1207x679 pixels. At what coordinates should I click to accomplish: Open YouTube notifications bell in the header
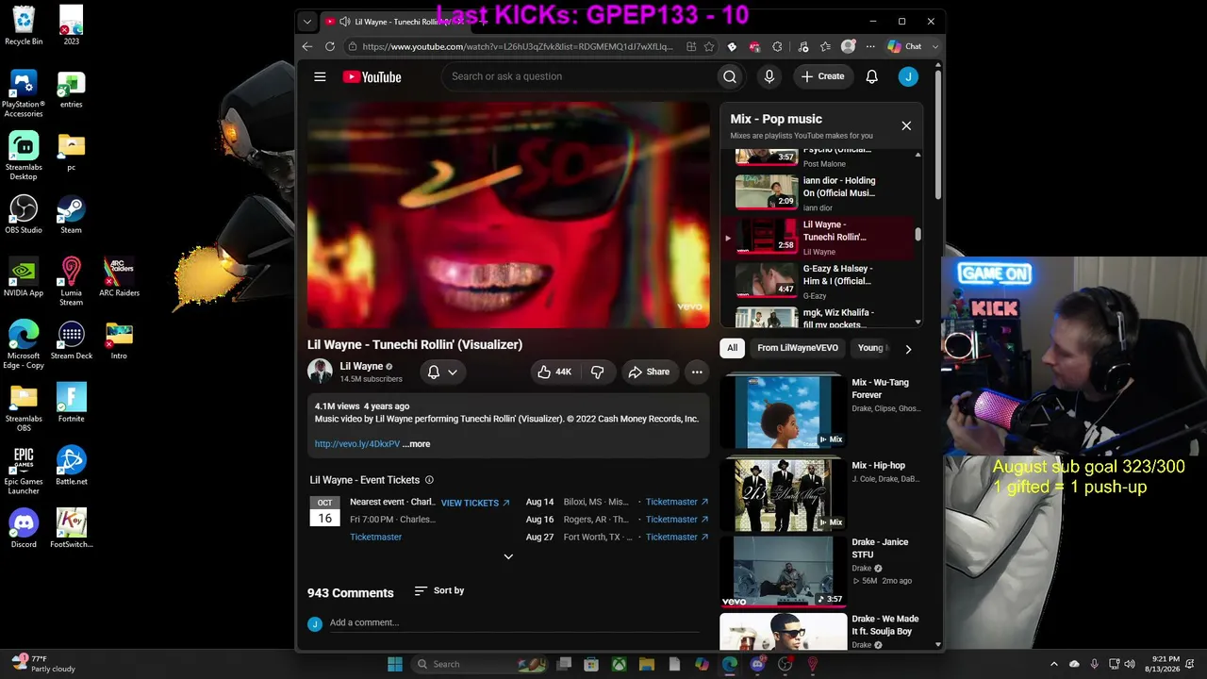(871, 76)
